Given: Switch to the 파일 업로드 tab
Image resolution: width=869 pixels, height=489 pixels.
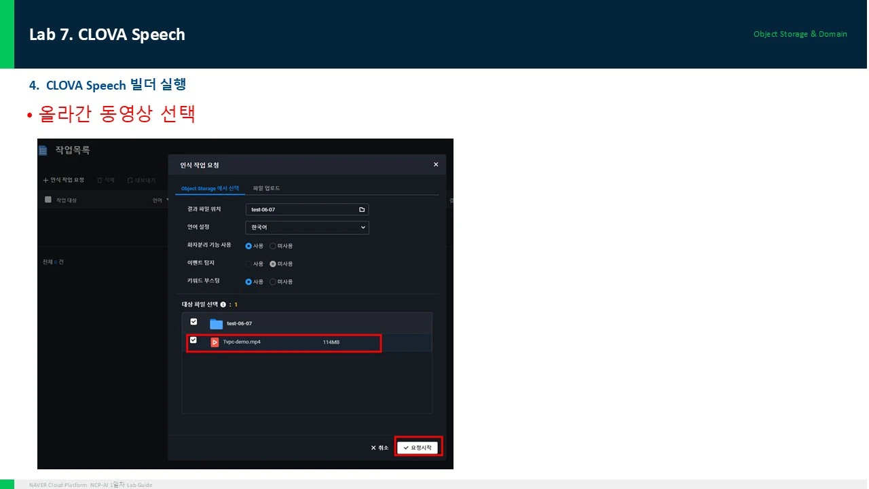Looking at the screenshot, I should click(267, 188).
